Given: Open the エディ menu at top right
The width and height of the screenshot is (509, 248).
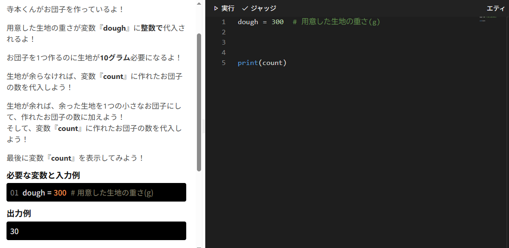Looking at the screenshot, I should [495, 8].
